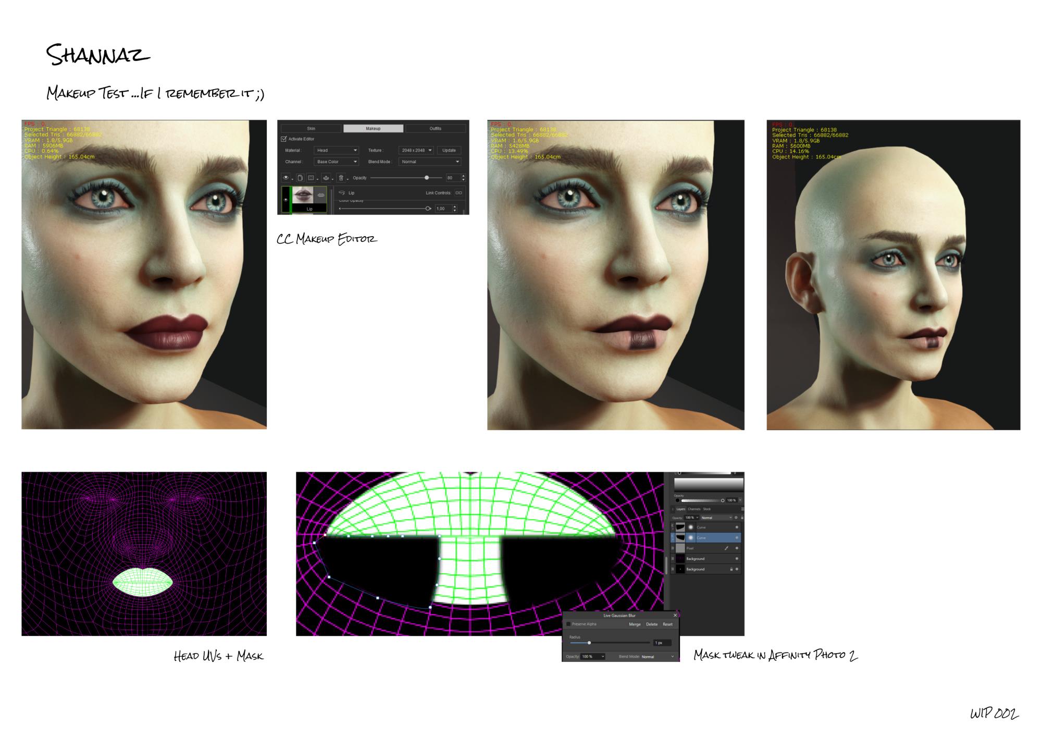1042x737 pixels.
Task: Click the Color Opacity value field 1.00
Action: tap(443, 208)
